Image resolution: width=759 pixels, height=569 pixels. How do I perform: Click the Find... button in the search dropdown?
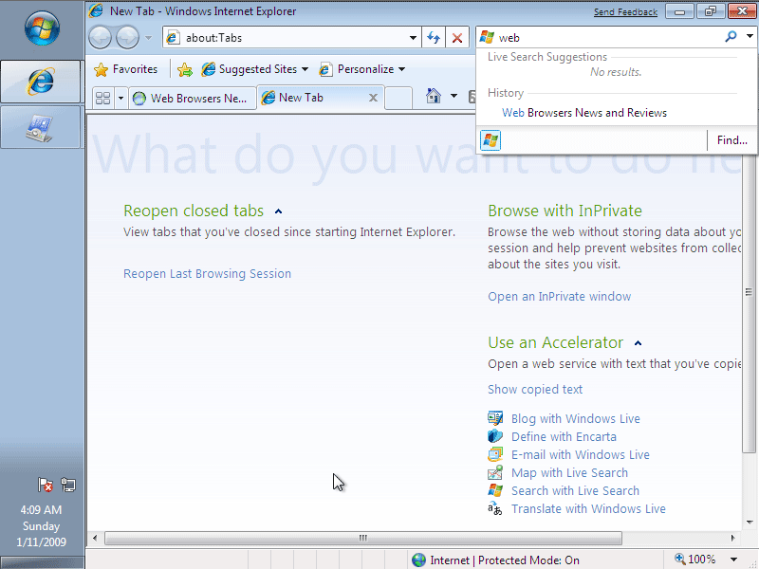pyautogui.click(x=731, y=140)
